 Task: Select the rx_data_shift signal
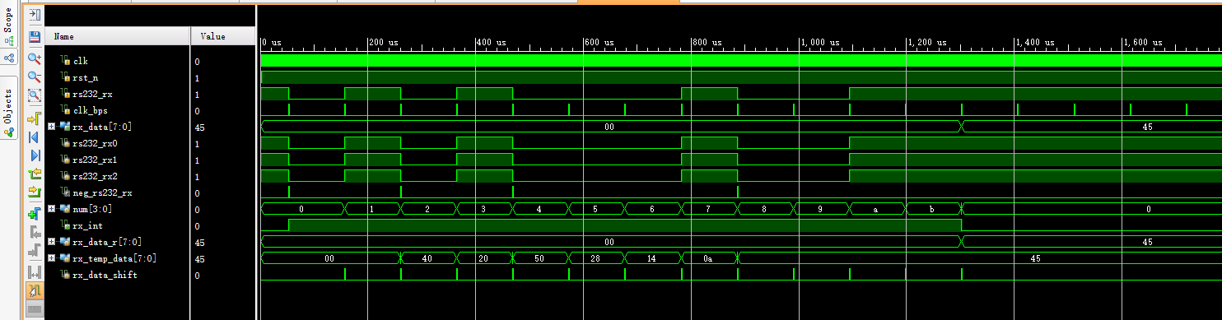click(x=105, y=276)
